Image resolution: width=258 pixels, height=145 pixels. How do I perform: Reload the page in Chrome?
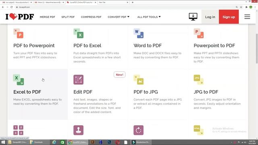click(x=12, y=7)
